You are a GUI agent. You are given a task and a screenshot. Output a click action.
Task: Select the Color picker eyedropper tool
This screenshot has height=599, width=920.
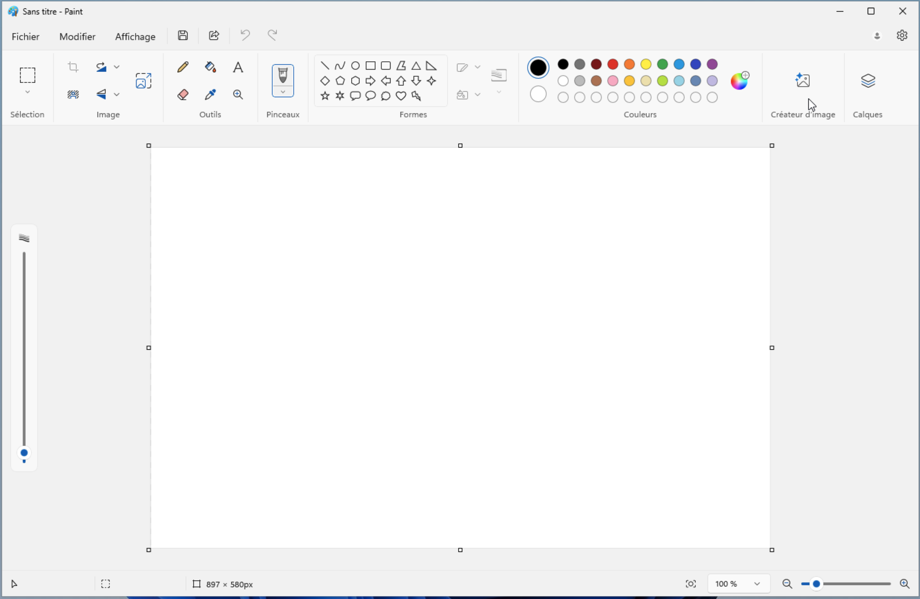click(210, 94)
